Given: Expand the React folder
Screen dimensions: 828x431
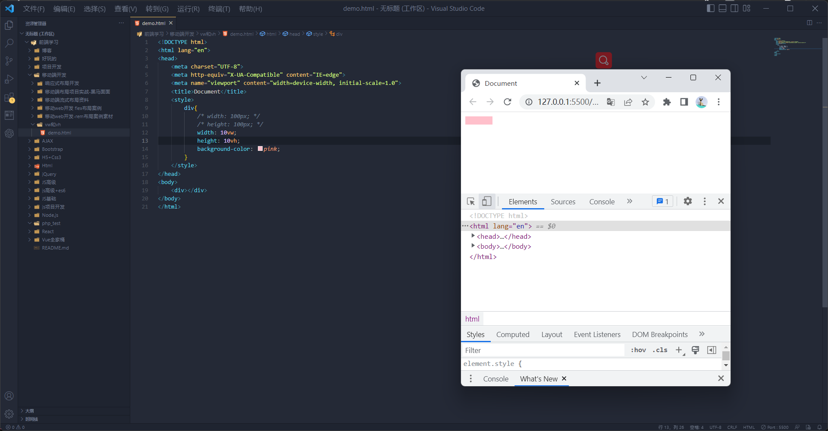Looking at the screenshot, I should (48, 231).
